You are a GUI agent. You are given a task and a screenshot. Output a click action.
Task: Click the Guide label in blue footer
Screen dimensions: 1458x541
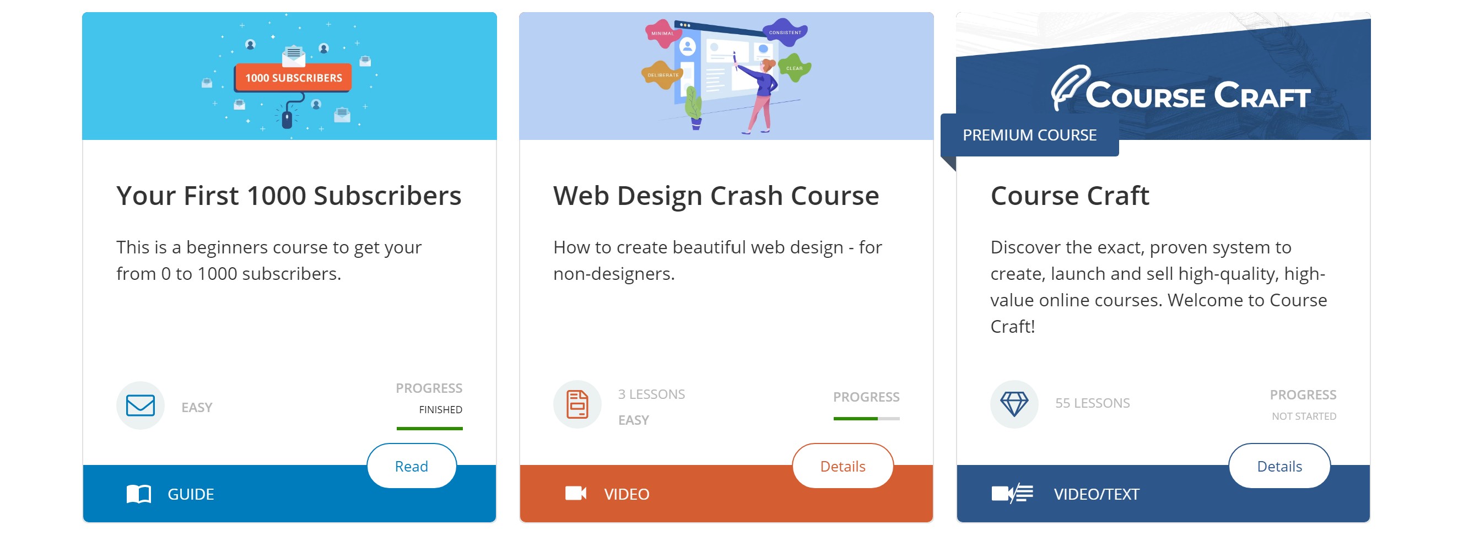tap(191, 494)
